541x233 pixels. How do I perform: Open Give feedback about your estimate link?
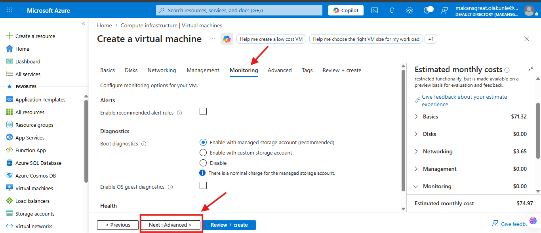click(x=464, y=101)
